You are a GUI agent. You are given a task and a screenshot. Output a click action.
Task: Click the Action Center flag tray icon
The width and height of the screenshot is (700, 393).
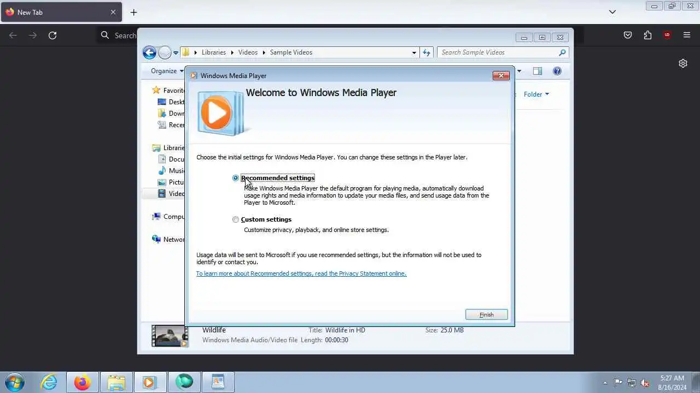click(618, 383)
